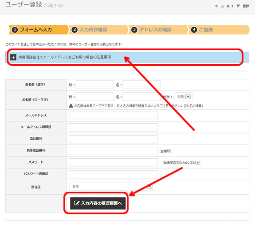Screen dimensions: 255x225
Task: Expand the mobile carrier email notice plus icon
Action: pyautogui.click(x=13, y=57)
